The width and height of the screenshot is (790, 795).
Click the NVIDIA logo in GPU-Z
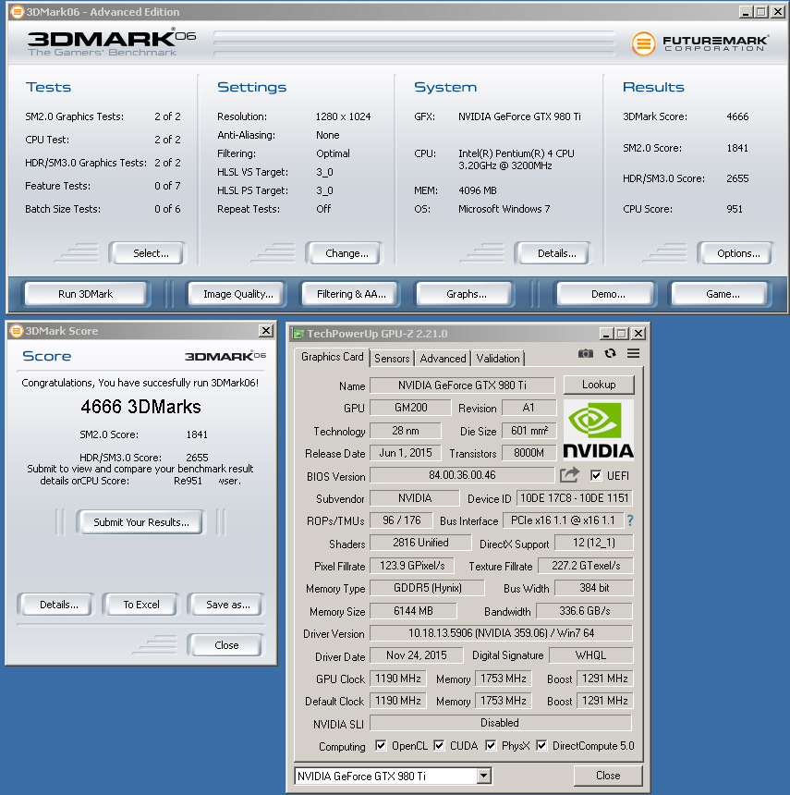click(598, 429)
